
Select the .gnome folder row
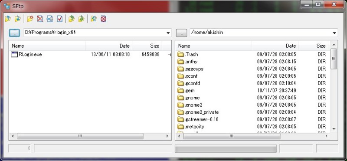[253, 98]
